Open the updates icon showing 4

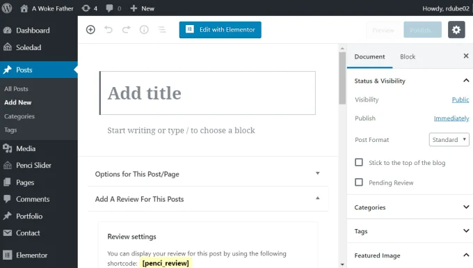89,8
